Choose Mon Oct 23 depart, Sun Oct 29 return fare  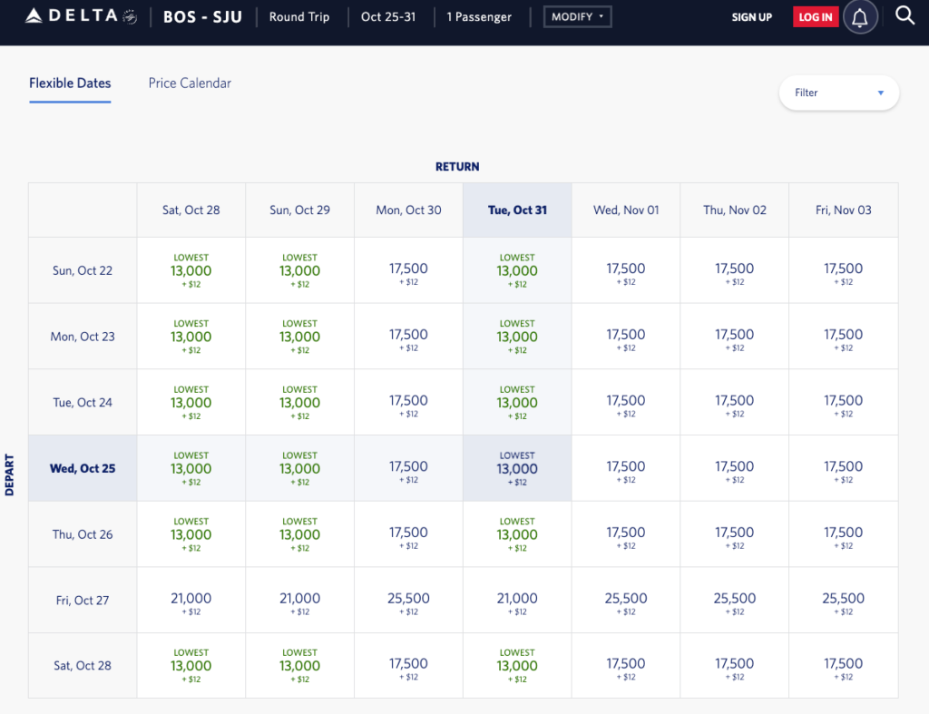click(x=299, y=337)
